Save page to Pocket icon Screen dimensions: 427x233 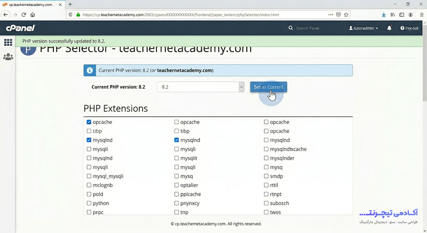[x=338, y=15]
